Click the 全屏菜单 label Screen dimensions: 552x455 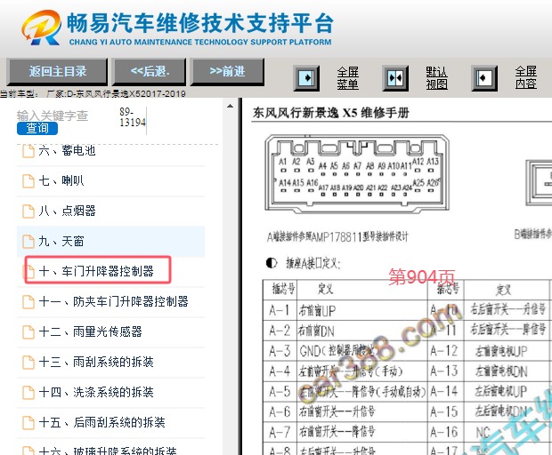click(347, 78)
